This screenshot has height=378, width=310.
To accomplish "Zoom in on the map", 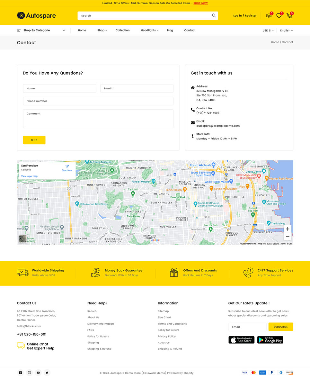I will pos(288,229).
